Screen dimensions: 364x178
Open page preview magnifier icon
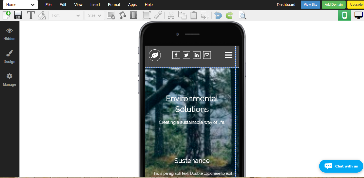tap(242, 15)
